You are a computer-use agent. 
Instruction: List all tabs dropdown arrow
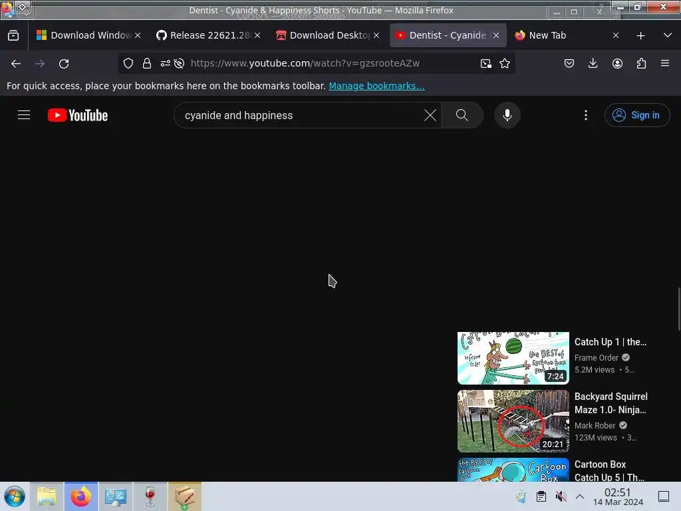tap(668, 36)
